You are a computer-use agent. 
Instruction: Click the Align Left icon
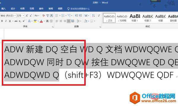pos(57,21)
